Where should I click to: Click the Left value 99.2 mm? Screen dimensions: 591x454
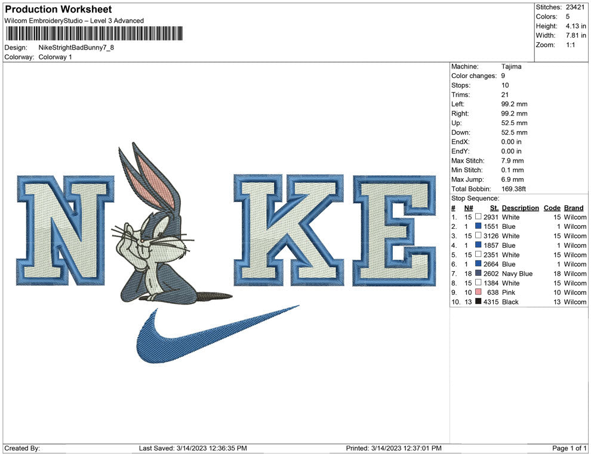pos(514,104)
